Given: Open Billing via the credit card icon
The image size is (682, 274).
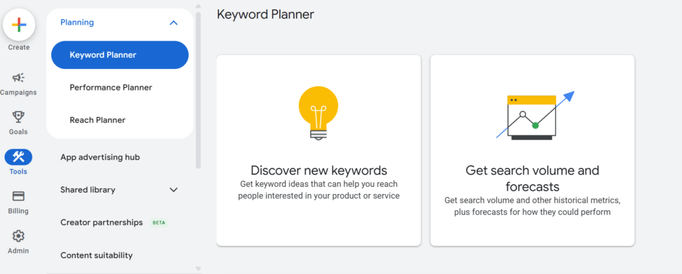Looking at the screenshot, I should (19, 196).
